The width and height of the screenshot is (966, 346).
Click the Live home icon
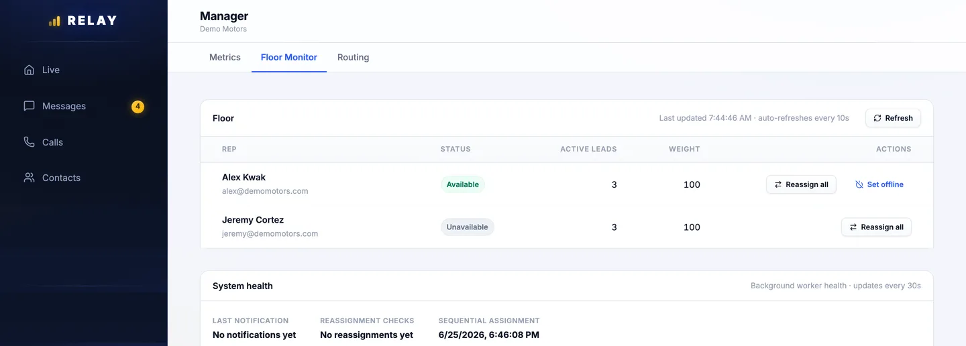coord(29,70)
